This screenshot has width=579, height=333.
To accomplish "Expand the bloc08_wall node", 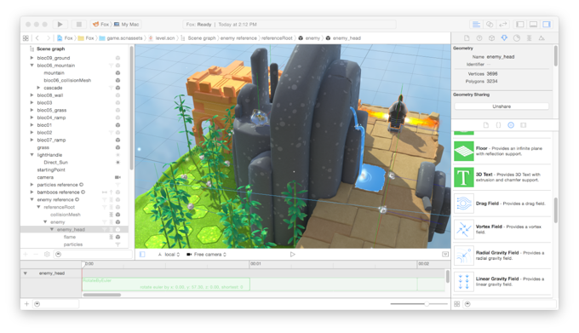I will coord(32,95).
